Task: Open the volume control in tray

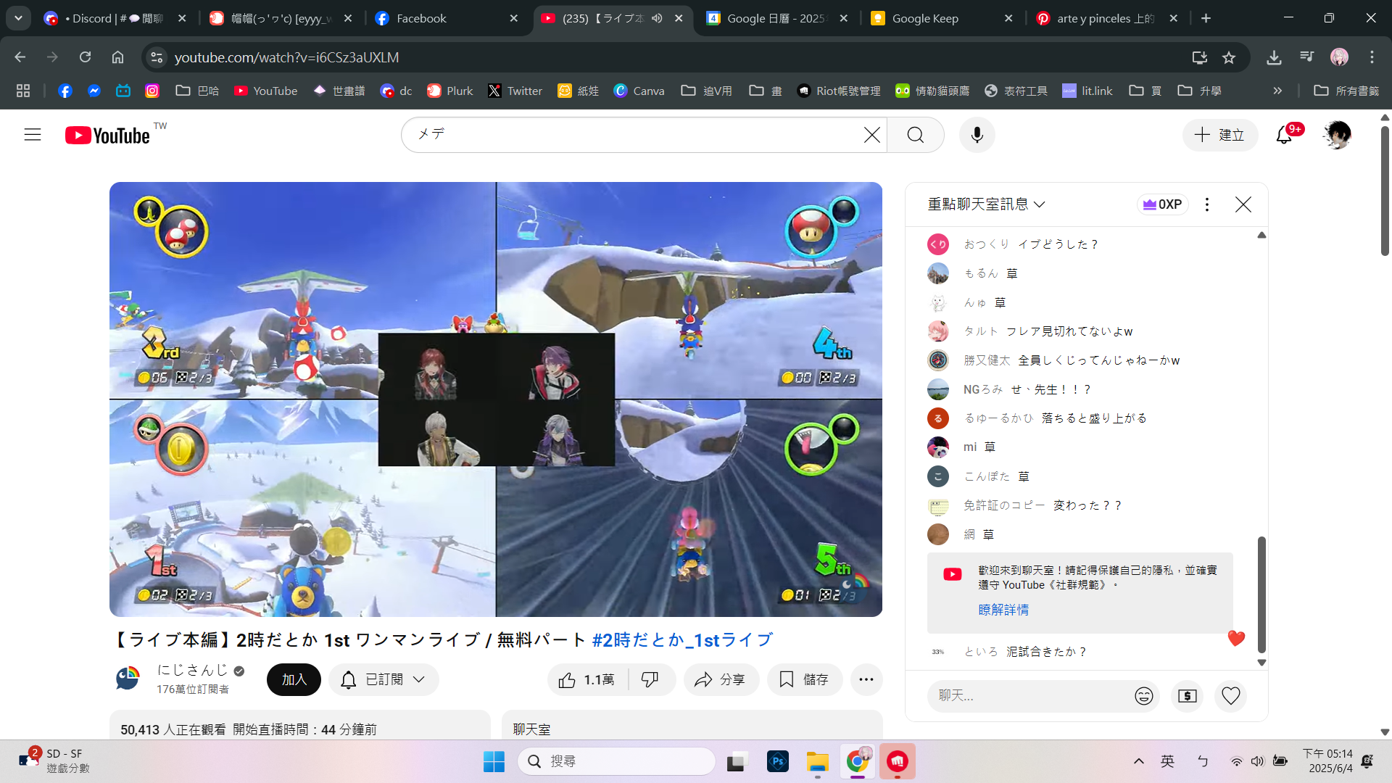Action: tap(1257, 761)
